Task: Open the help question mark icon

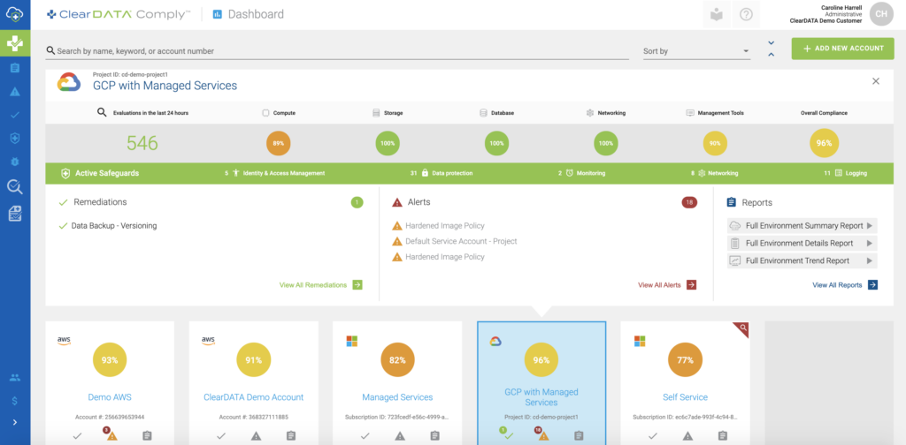Action: tap(746, 14)
